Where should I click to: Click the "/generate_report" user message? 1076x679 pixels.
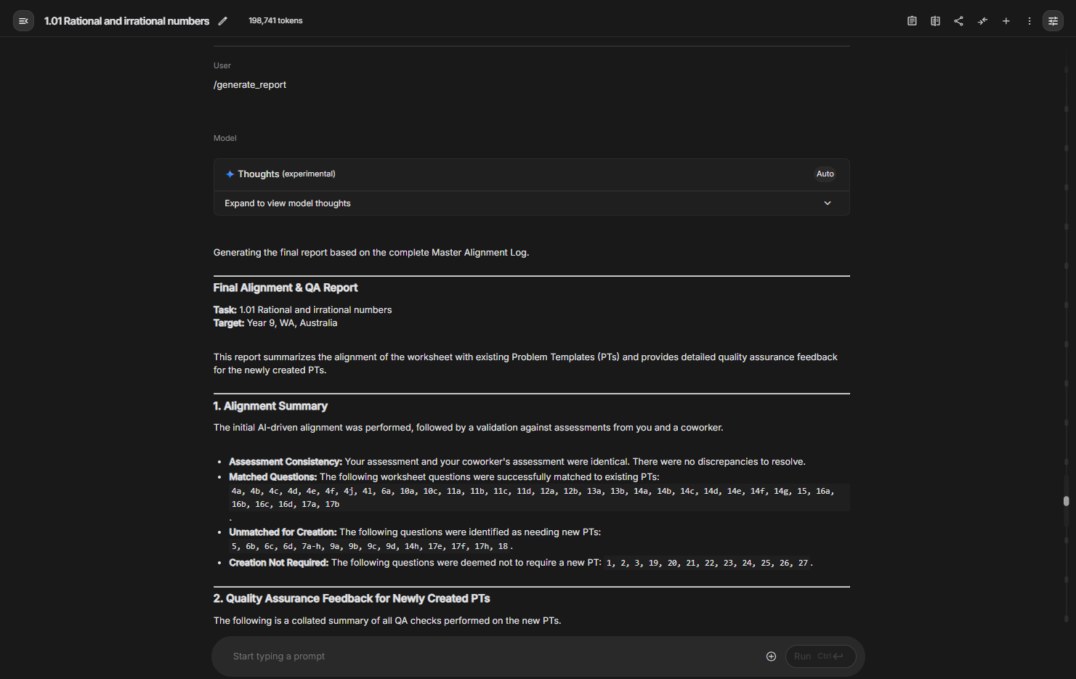click(250, 85)
